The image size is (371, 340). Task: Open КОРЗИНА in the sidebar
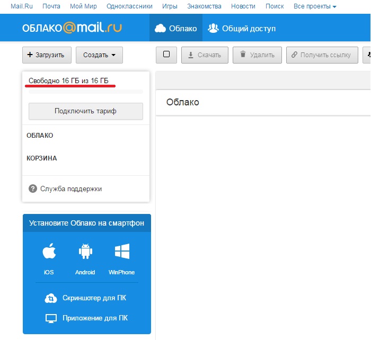click(x=42, y=158)
